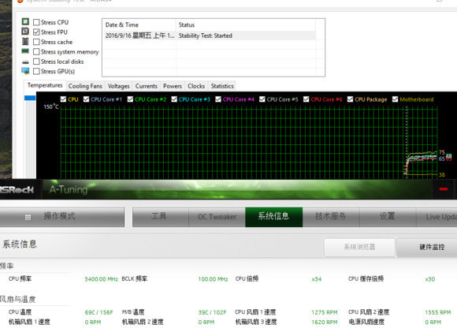Enable Stress local disks checkbox
Image resolution: width=457 pixels, height=332 pixels.
pos(36,62)
